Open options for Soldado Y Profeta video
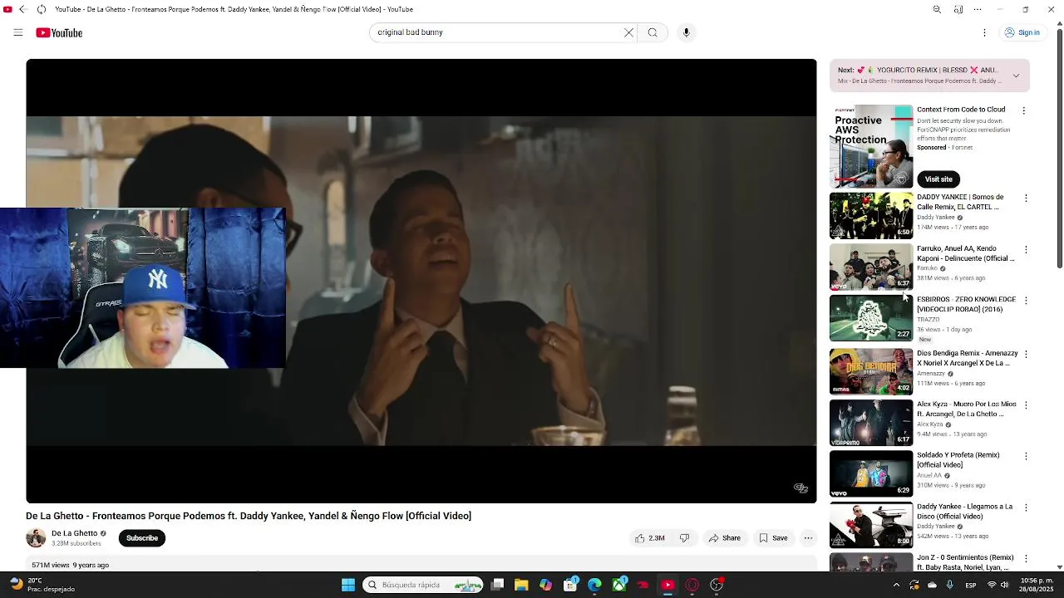This screenshot has width=1064, height=598. point(1026,456)
